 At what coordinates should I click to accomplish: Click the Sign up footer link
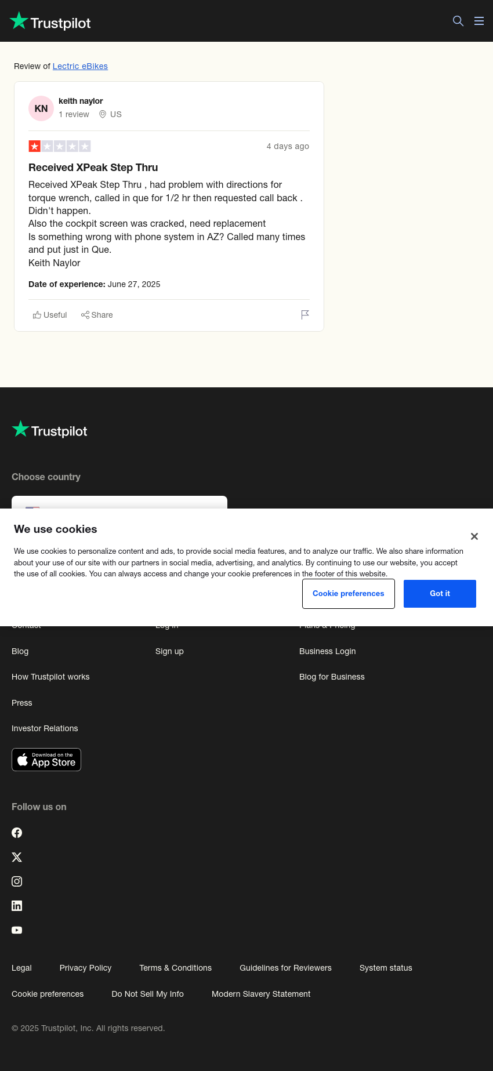click(x=169, y=651)
